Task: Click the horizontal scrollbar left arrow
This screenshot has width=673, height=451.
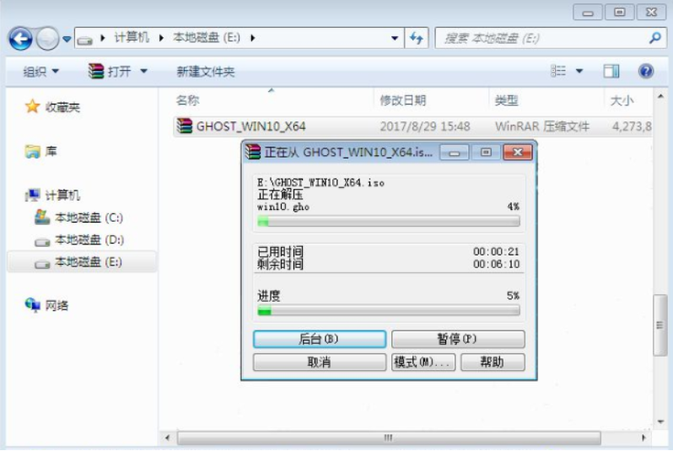Action: tap(167, 438)
